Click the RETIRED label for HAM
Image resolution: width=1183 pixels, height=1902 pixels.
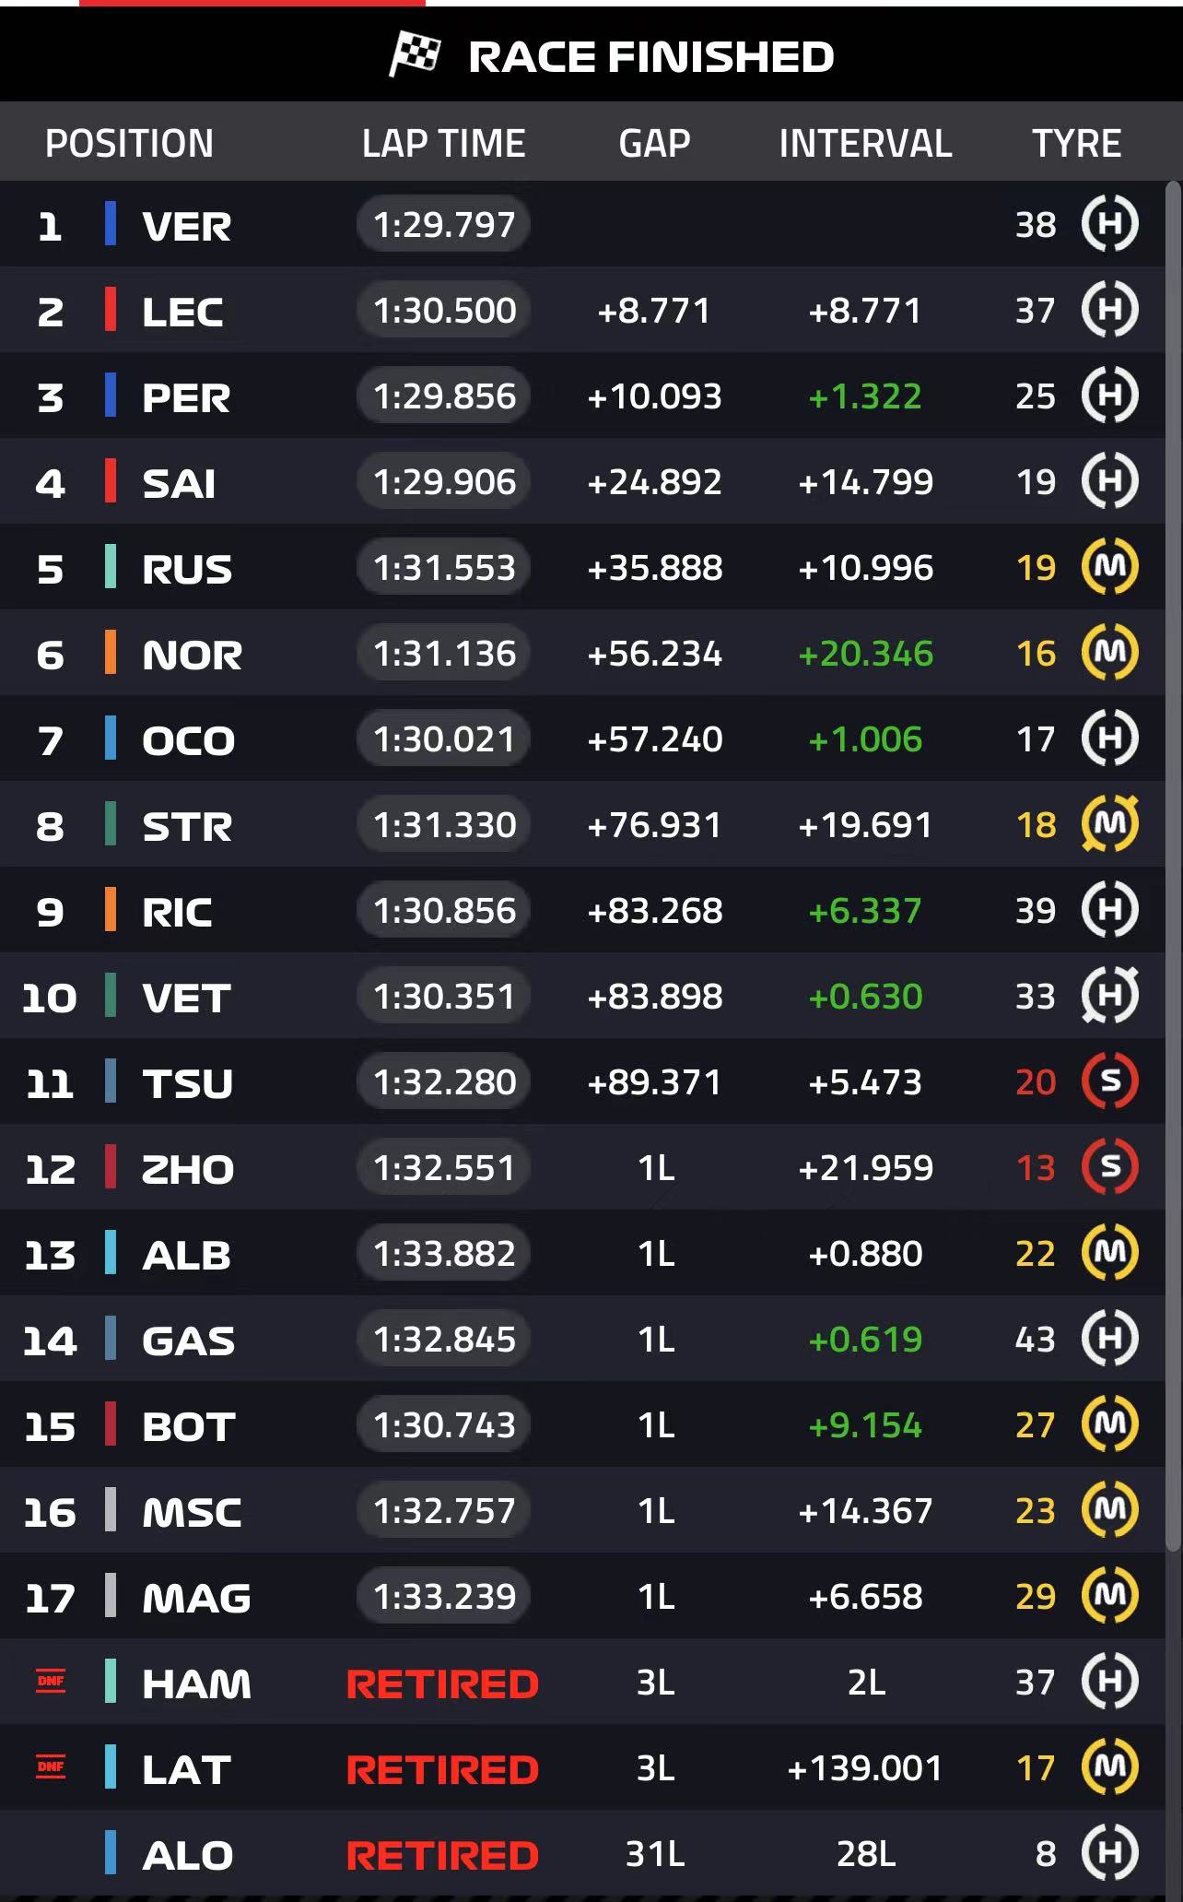click(x=442, y=1683)
